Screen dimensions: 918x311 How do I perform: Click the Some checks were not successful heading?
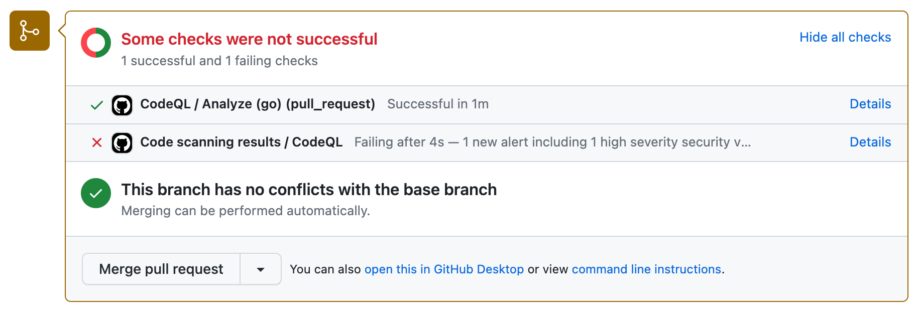(249, 39)
